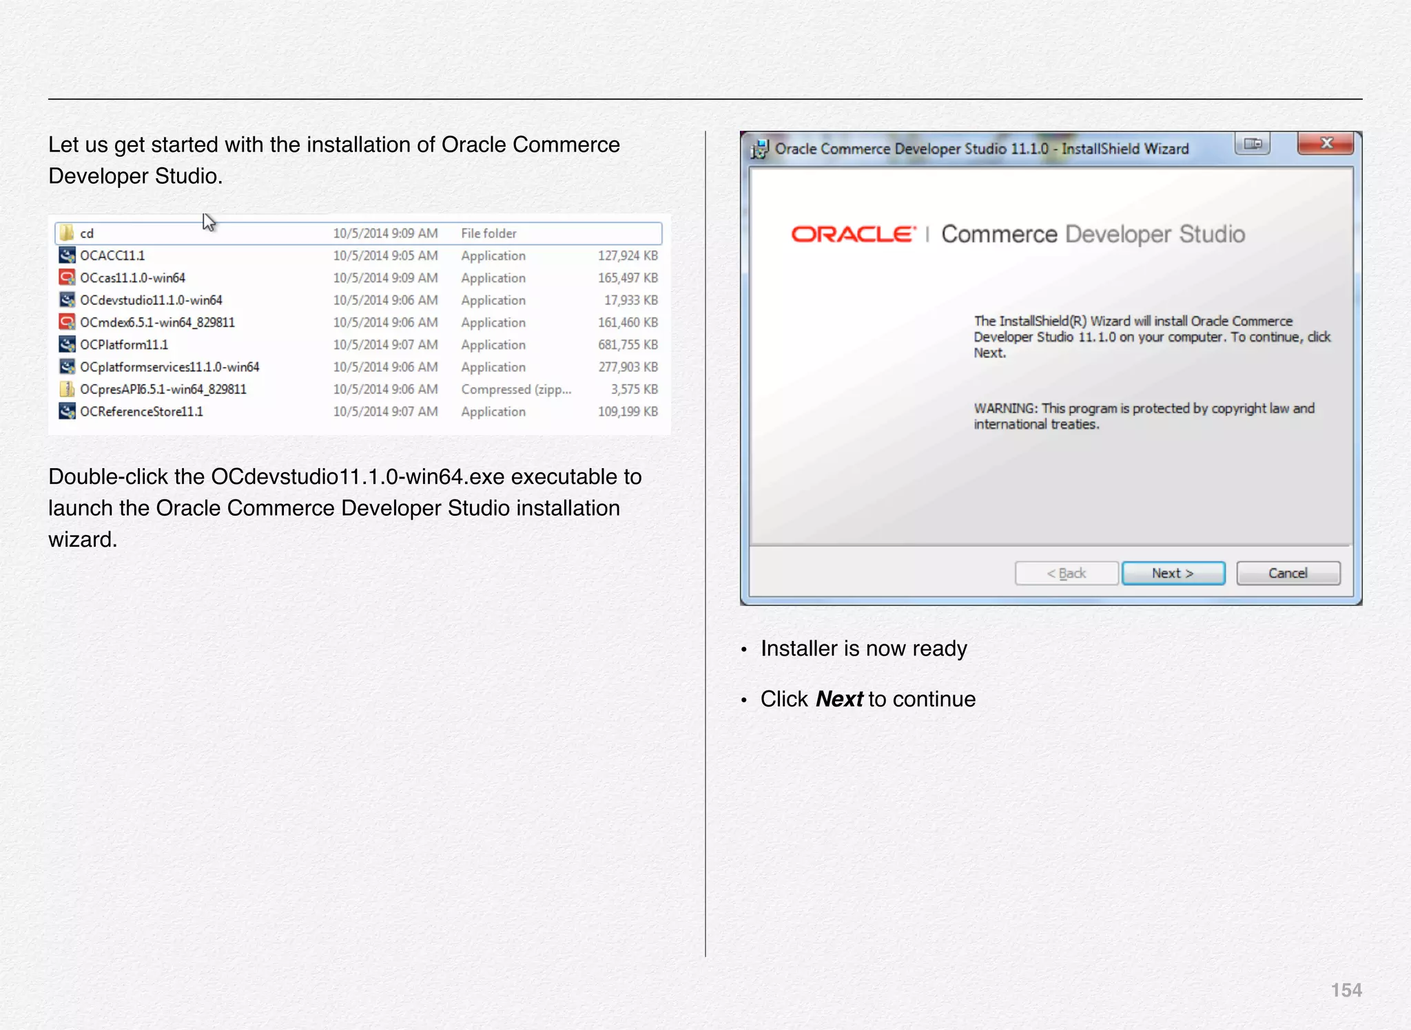Click the WARNING copyright text in the wizard
The height and width of the screenshot is (1030, 1411).
coord(1144,416)
